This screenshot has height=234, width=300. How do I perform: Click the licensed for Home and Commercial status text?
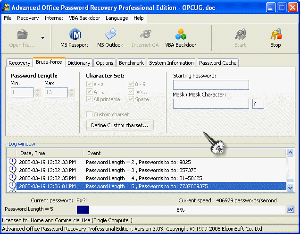coord(67,220)
